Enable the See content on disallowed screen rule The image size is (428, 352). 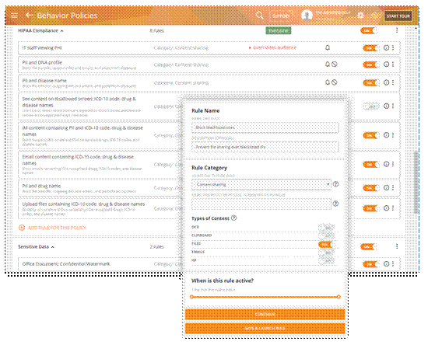click(371, 106)
